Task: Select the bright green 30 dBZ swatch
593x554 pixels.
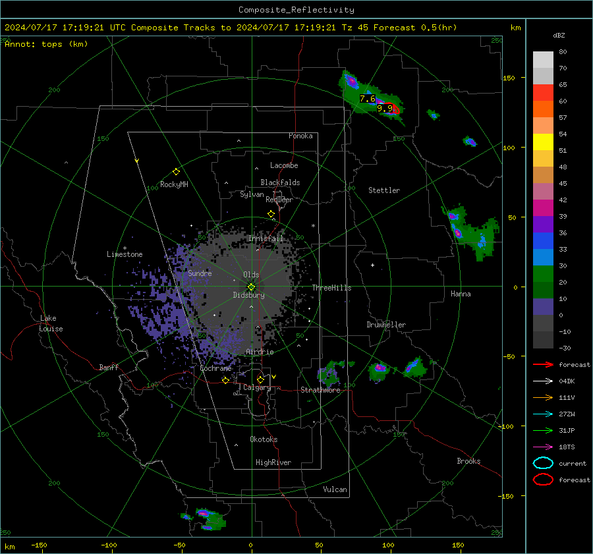Action: coord(543,273)
